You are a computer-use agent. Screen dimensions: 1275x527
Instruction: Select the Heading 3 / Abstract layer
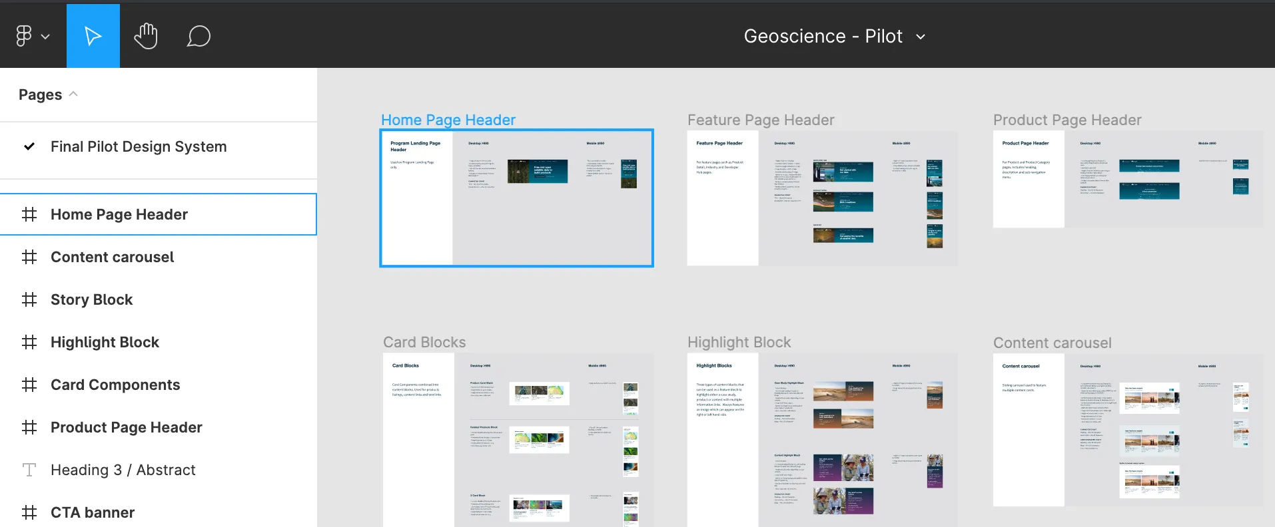(159, 470)
